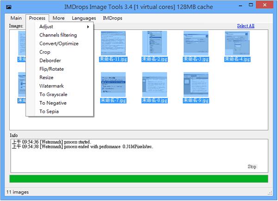Open the Main menu
The height and width of the screenshot is (201, 278).
16,18
